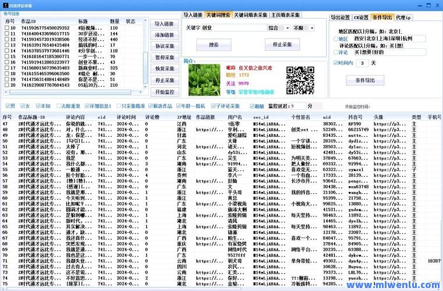Check the row 15 checkbox in works list
This screenshot has width=443, height=291.
(x=7, y=56)
